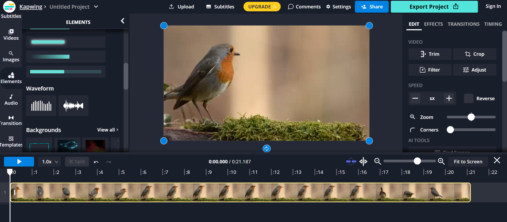Image resolution: width=507 pixels, height=222 pixels.
Task: Open the project name dropdown arrow
Action: pyautogui.click(x=96, y=7)
